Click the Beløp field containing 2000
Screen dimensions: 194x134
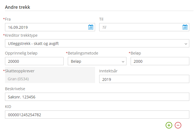160,61
